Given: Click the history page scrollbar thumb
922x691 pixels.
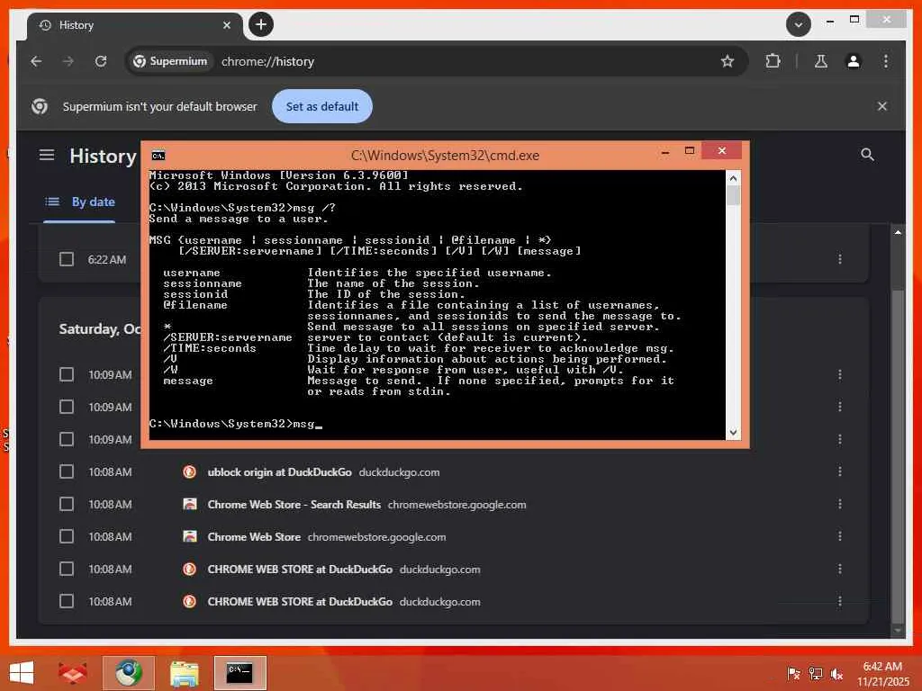Looking at the screenshot, I should click(898, 455).
